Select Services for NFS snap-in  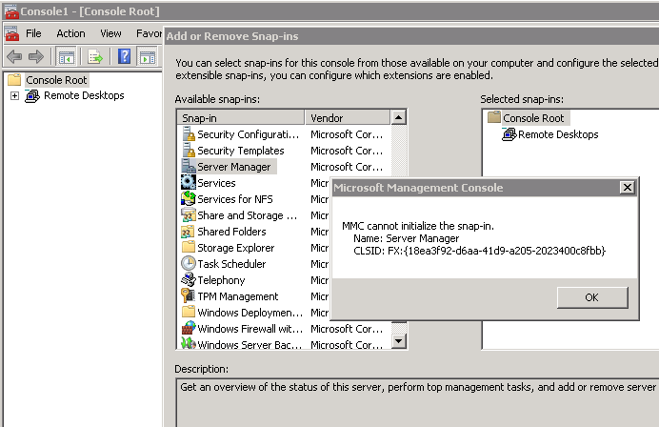click(235, 199)
